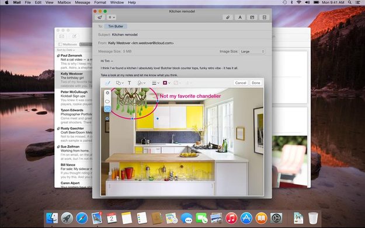Select the Text tool in Markup
Viewport: 365px width, 228px height.
click(130, 83)
